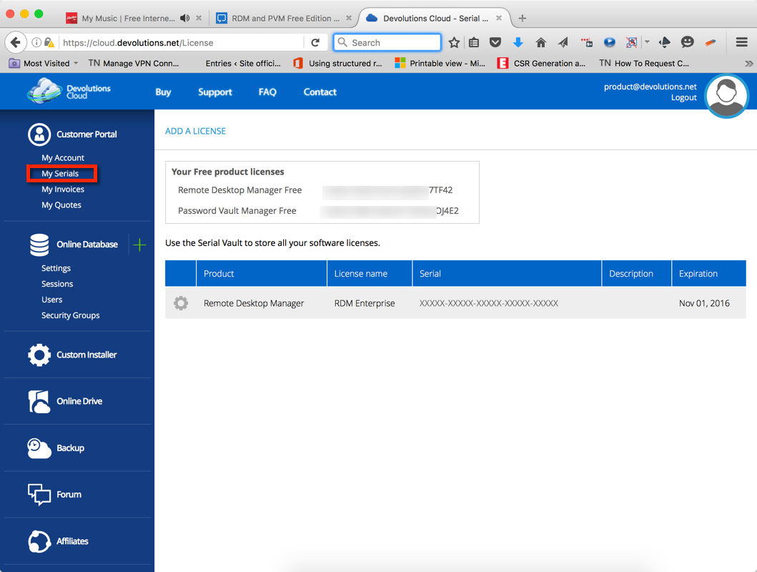Image resolution: width=757 pixels, height=572 pixels.
Task: Open My Account in the sidebar
Action: click(x=63, y=158)
